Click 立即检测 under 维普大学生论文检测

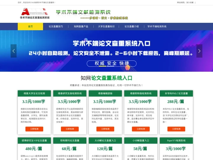tap(34, 129)
